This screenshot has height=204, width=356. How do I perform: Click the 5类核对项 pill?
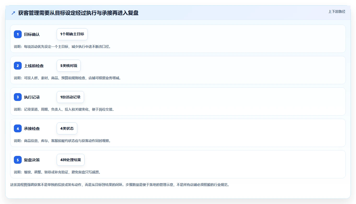[69, 66]
